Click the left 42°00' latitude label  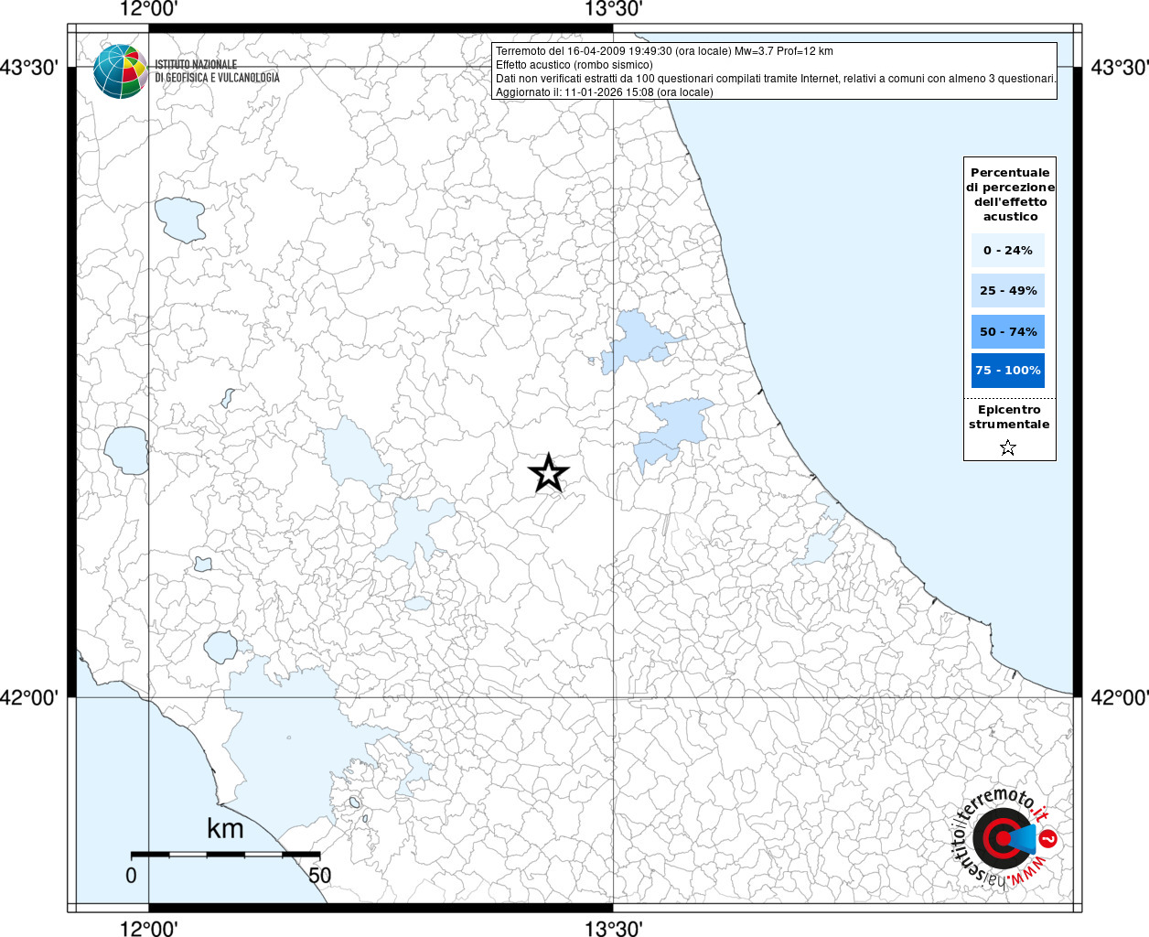coord(29,698)
